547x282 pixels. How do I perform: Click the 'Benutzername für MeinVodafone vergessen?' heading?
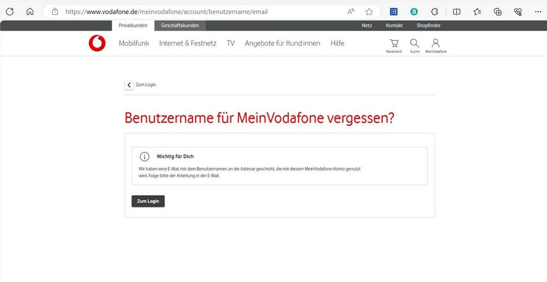click(x=260, y=118)
